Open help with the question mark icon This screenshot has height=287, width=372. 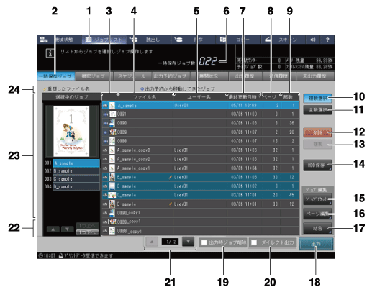[327, 40]
